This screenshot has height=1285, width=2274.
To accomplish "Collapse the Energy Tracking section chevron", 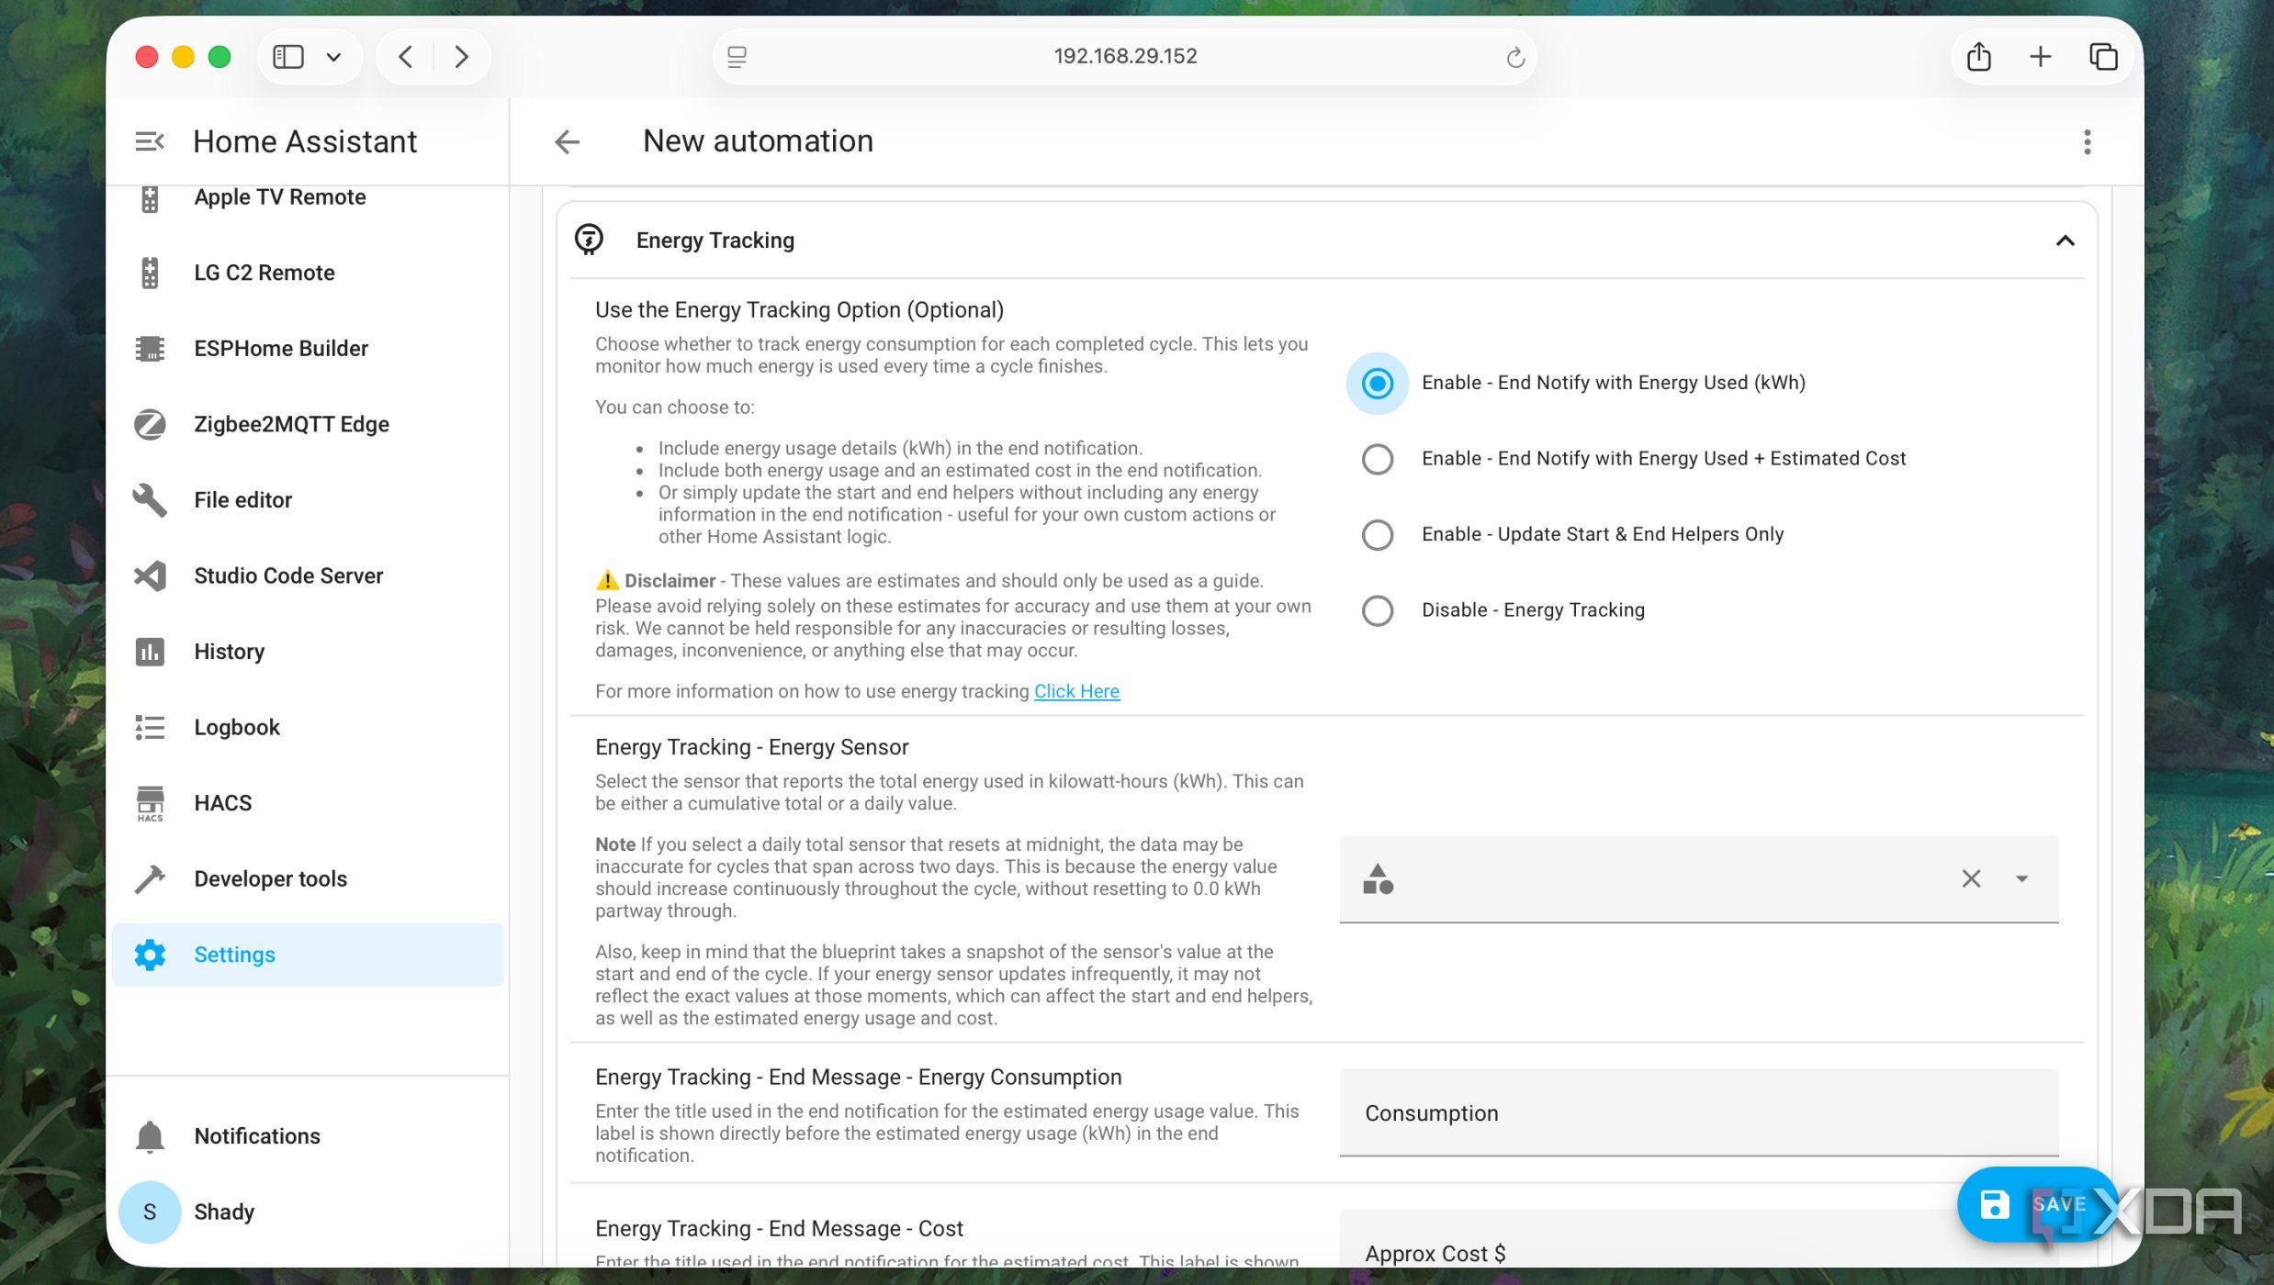I will pyautogui.click(x=2065, y=240).
